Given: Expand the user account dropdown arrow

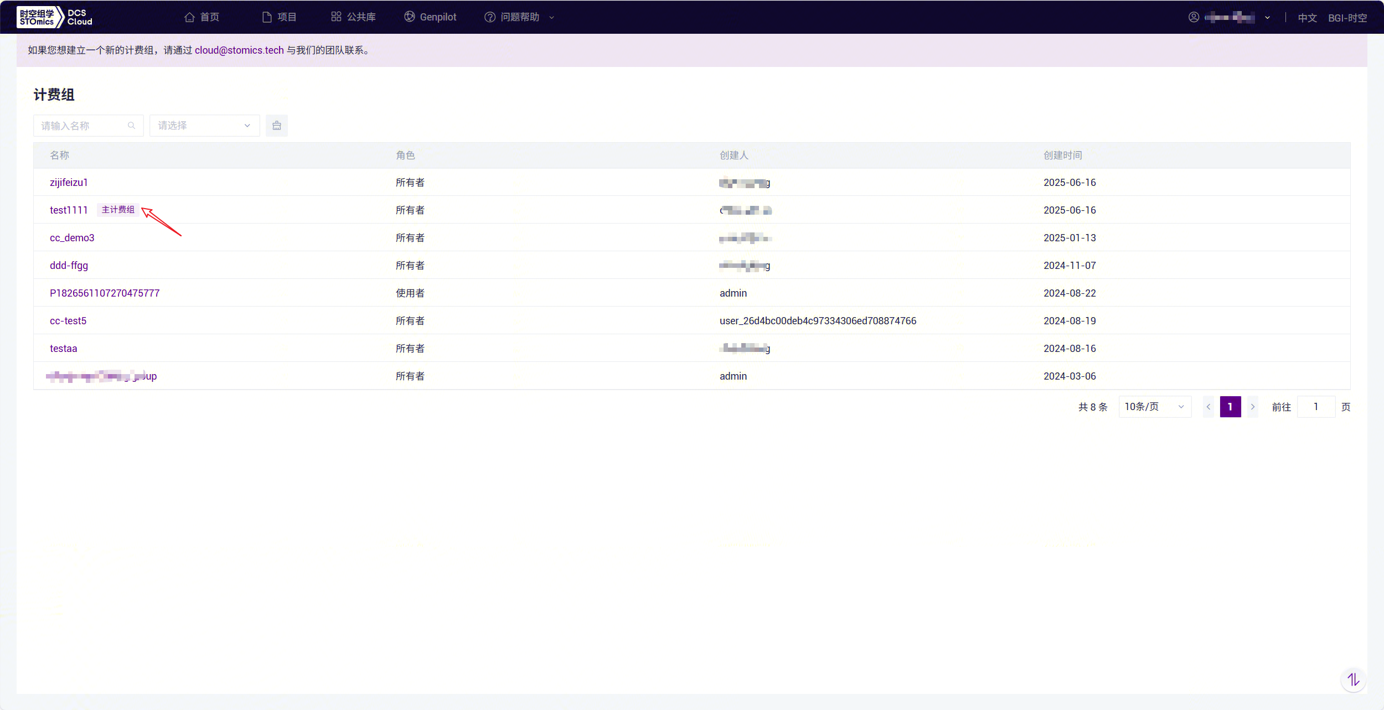Looking at the screenshot, I should (x=1267, y=18).
